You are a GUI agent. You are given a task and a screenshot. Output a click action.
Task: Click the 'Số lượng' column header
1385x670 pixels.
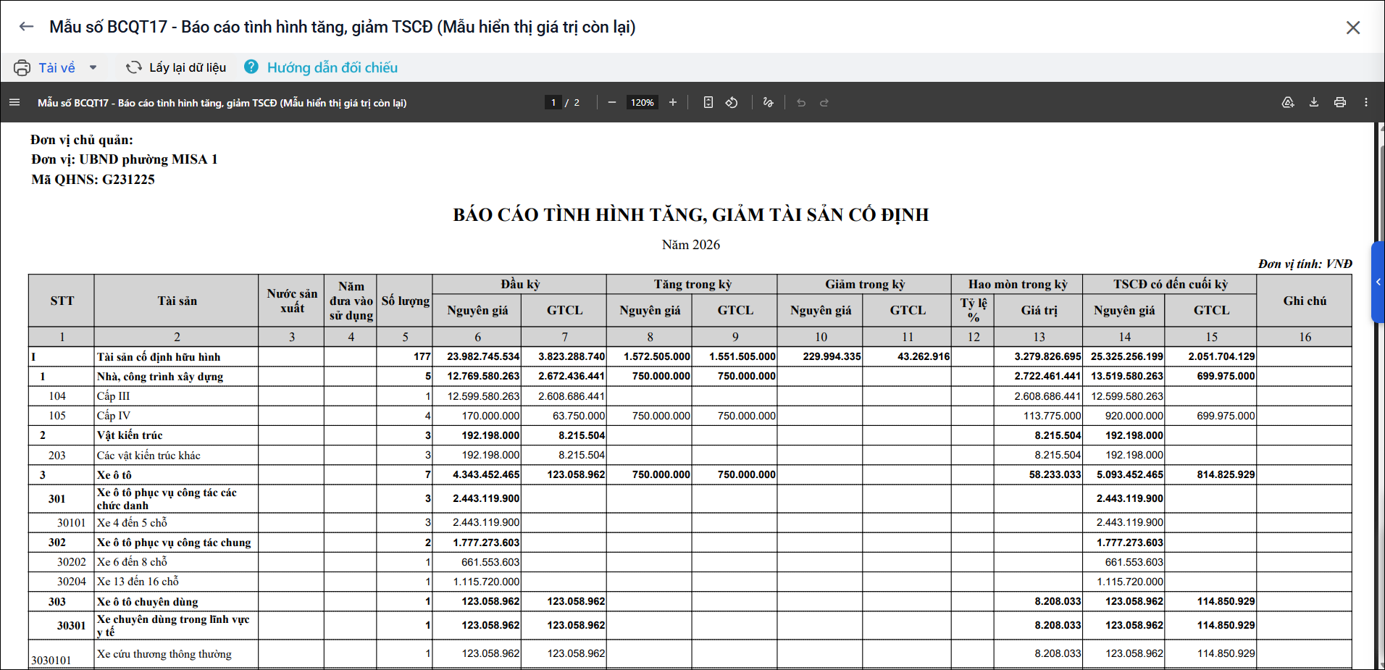click(406, 301)
